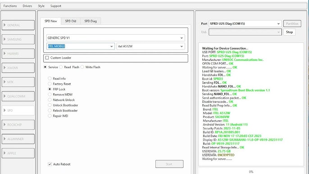Expand the QUALCOMM sidebar section
The width and height of the screenshot is (309, 174).
click(x=18, y=96)
